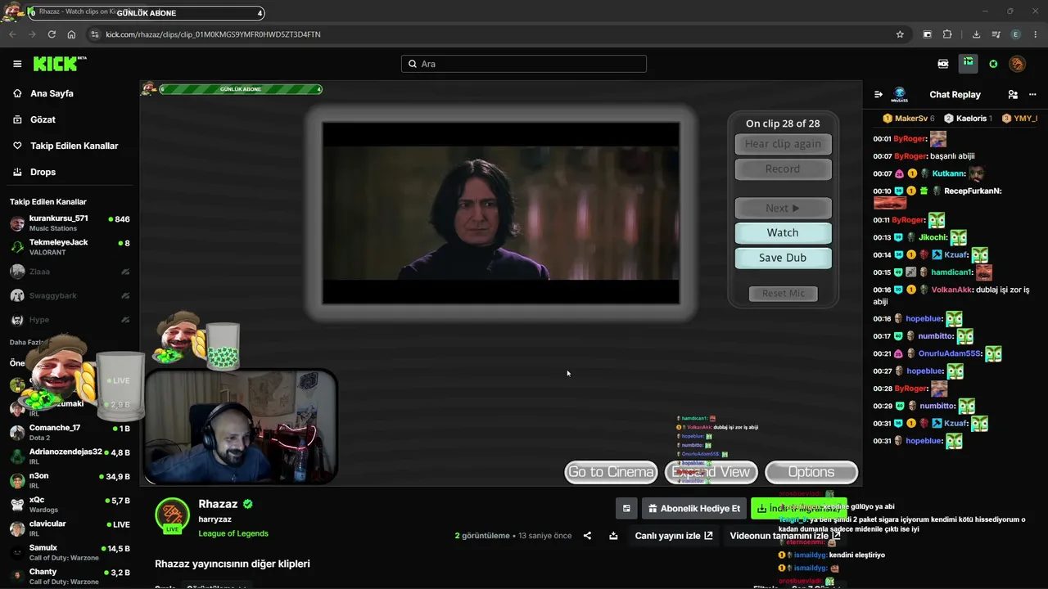
Task: Open Ana Sayfa in sidebar
Action: coord(52,93)
